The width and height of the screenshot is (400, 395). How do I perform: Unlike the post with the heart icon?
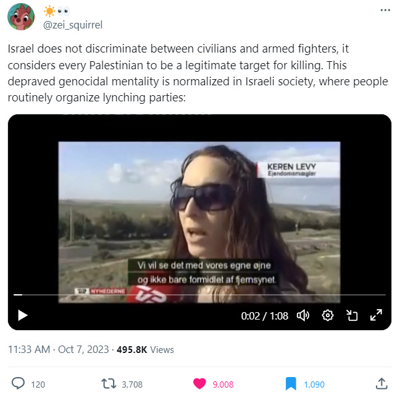tap(199, 384)
